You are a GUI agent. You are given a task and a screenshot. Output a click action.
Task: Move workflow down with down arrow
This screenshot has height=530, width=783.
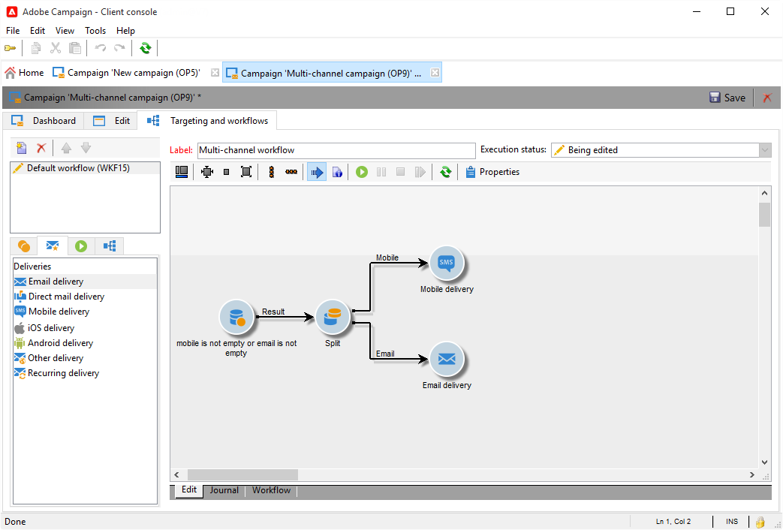pyautogui.click(x=86, y=148)
